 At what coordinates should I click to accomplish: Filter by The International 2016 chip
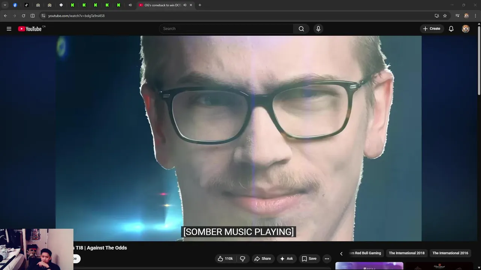tap(450, 253)
